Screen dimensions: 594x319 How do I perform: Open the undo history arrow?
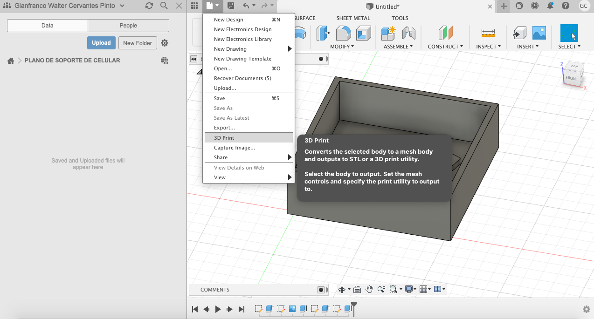(x=254, y=6)
